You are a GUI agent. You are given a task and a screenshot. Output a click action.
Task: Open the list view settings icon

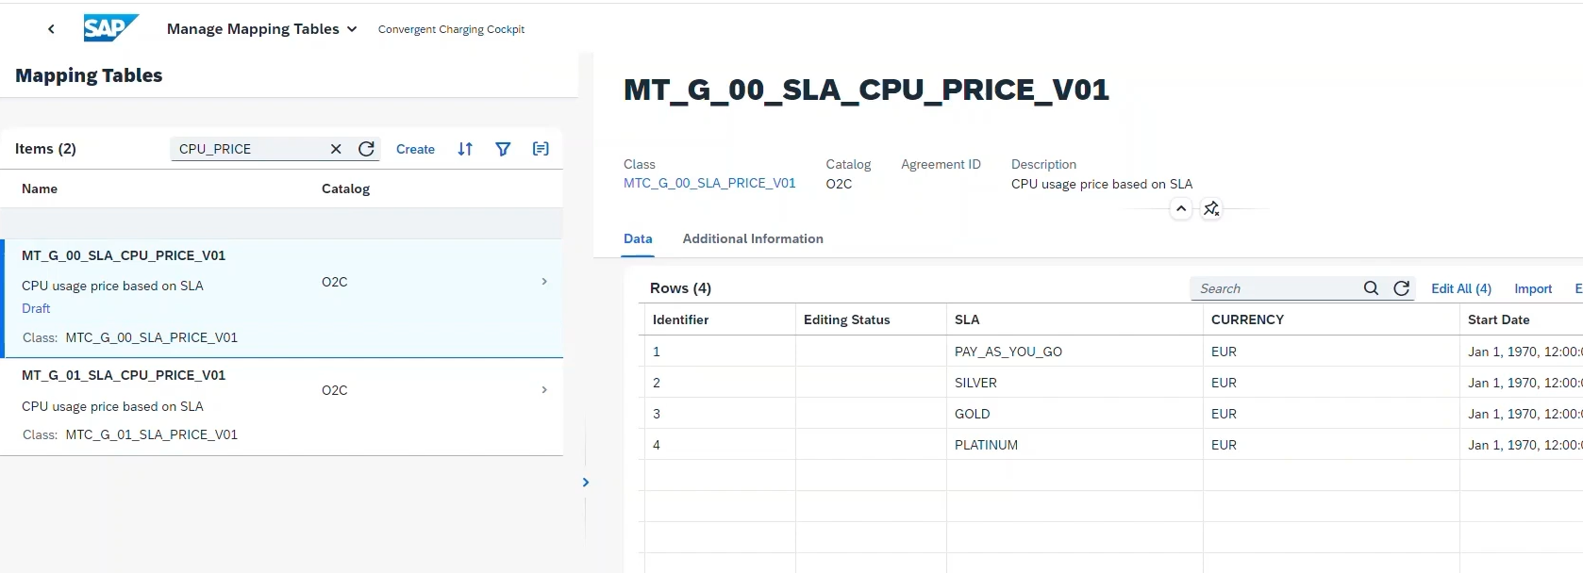pos(541,149)
